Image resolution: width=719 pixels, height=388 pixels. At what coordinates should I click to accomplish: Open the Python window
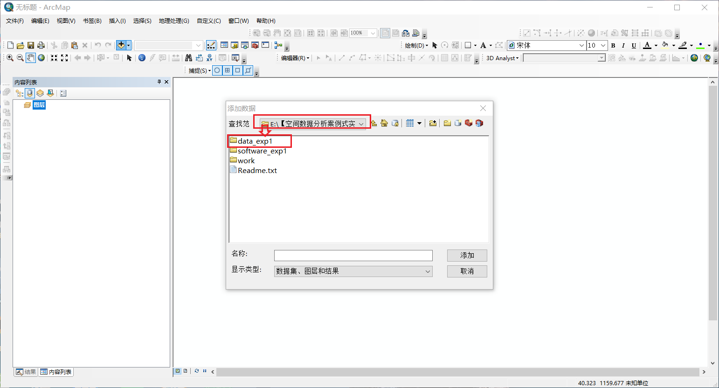[265, 45]
